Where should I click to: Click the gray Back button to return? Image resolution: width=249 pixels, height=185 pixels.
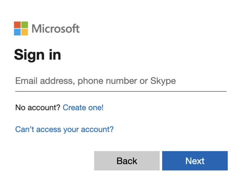(x=127, y=161)
